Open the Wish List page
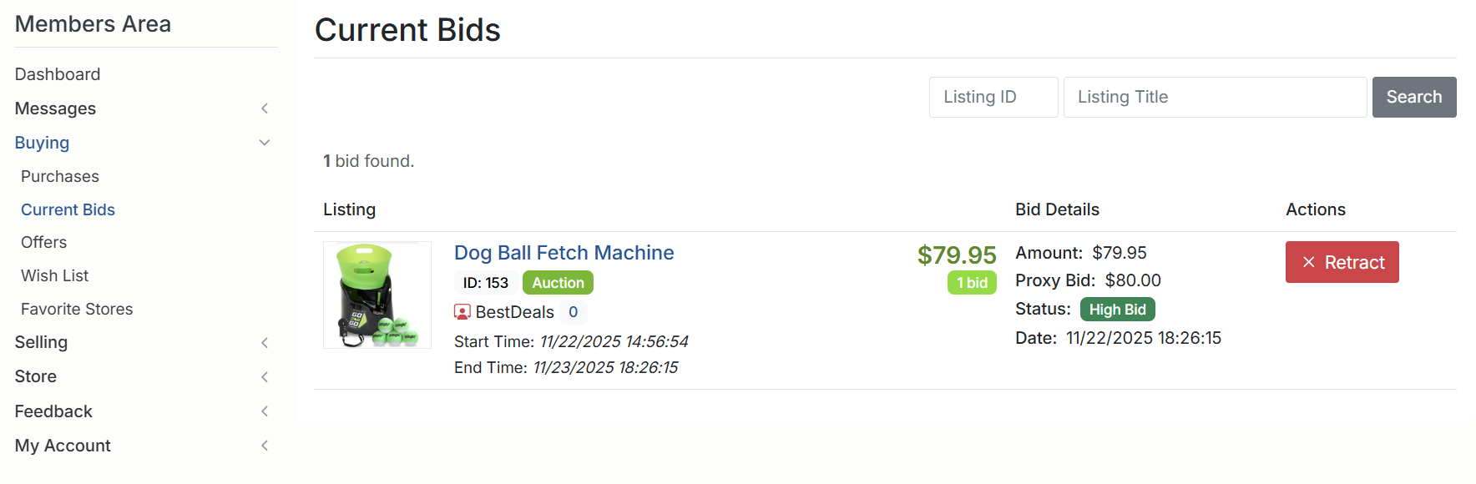The image size is (1476, 484). tap(55, 275)
